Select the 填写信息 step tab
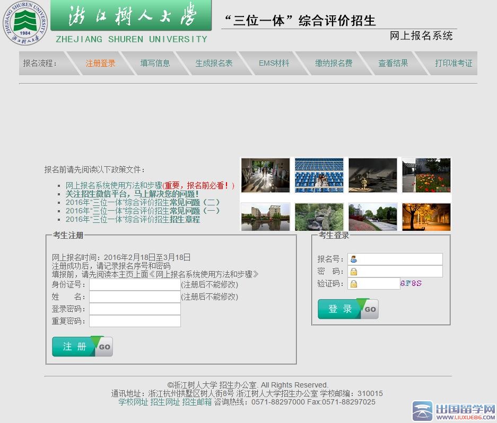This screenshot has width=497, height=423. [x=155, y=63]
